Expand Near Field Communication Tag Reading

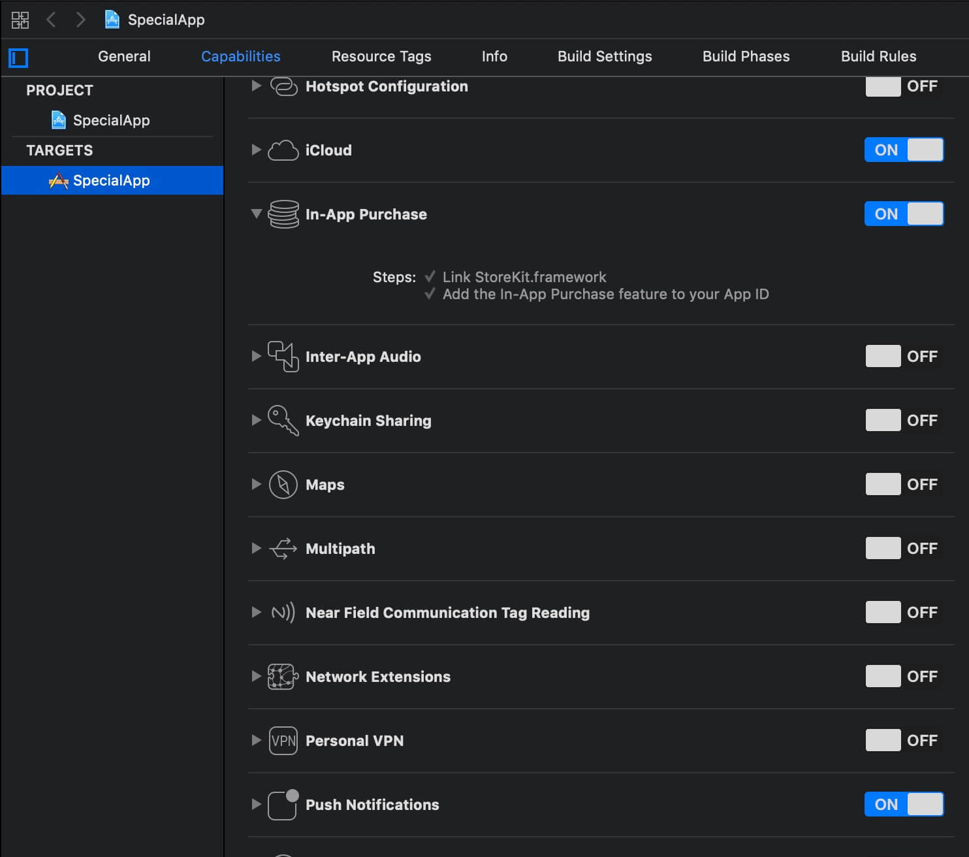pos(257,612)
